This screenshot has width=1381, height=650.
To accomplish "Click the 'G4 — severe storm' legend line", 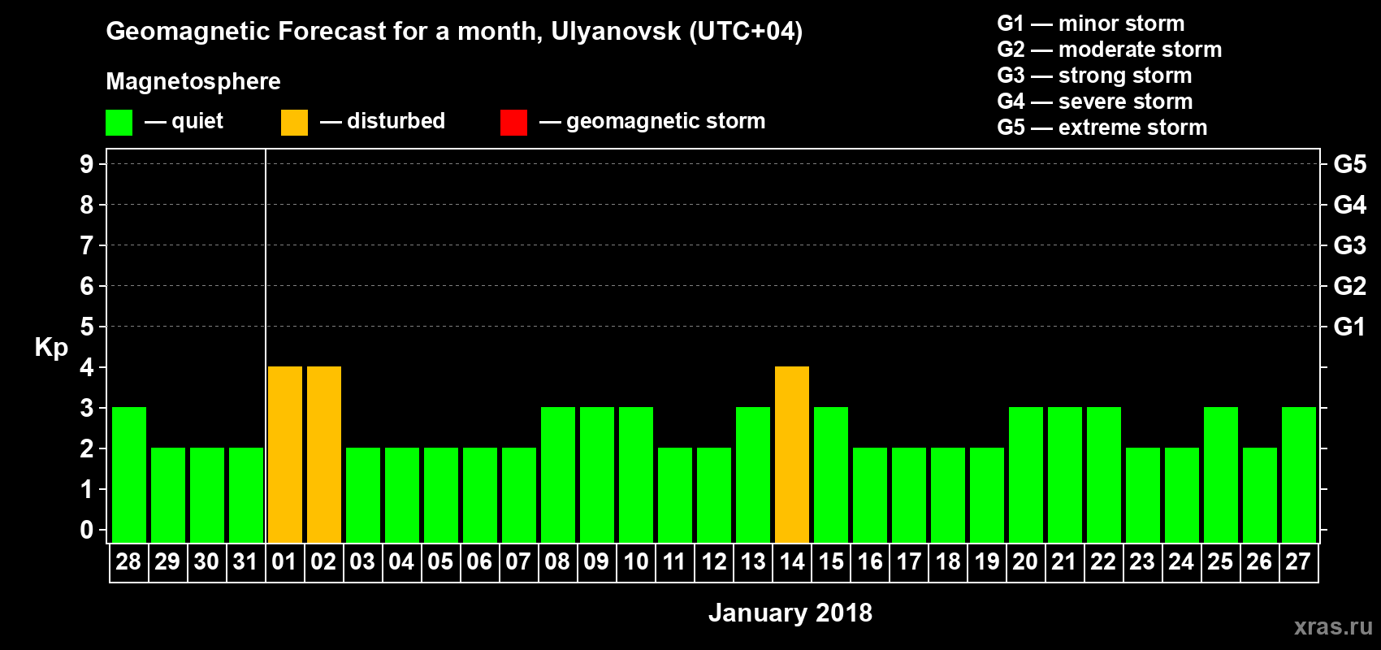I will click(x=1094, y=102).
